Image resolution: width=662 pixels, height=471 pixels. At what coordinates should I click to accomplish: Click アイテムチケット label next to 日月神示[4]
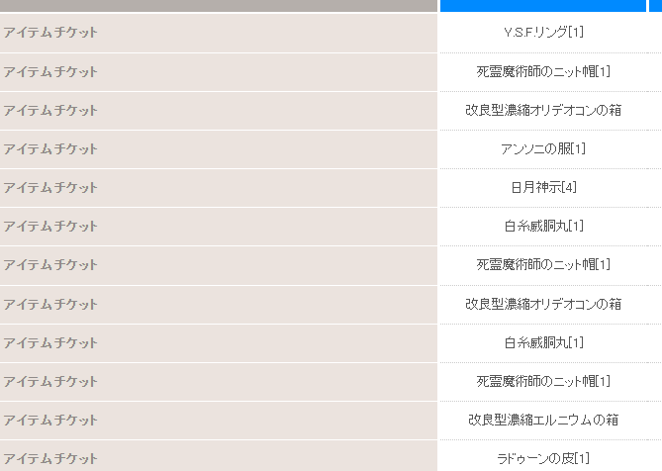tap(50, 187)
